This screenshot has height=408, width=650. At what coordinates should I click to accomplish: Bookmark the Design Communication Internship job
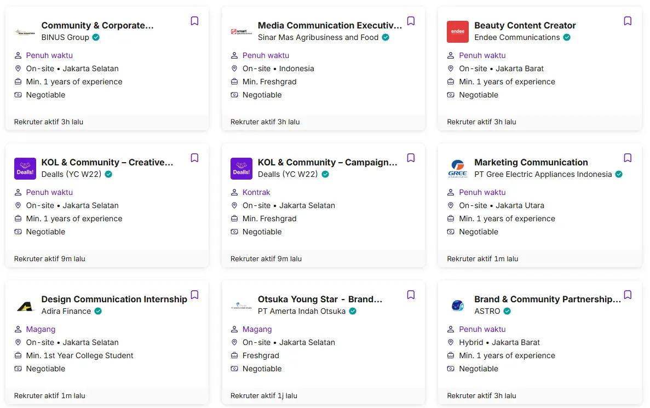pyautogui.click(x=194, y=295)
